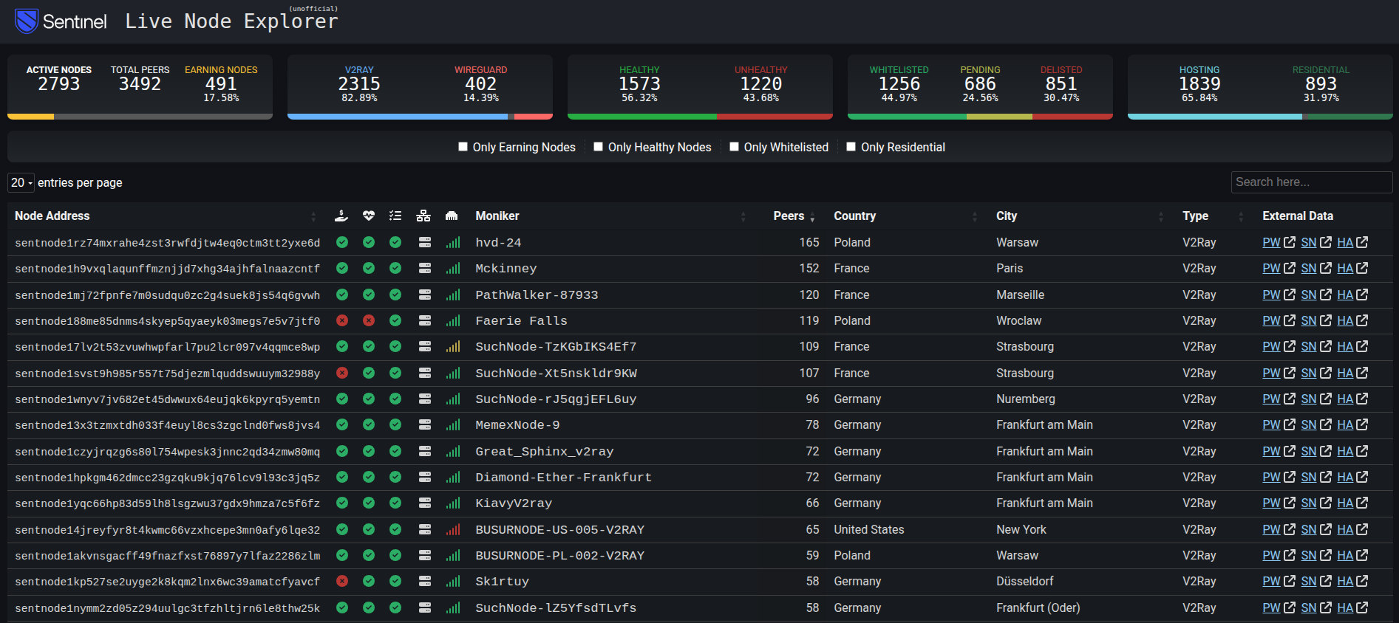1399x623 pixels.
Task: Click earning check icon for BUSURNODE-PL-002-V2RAY
Action: click(342, 555)
